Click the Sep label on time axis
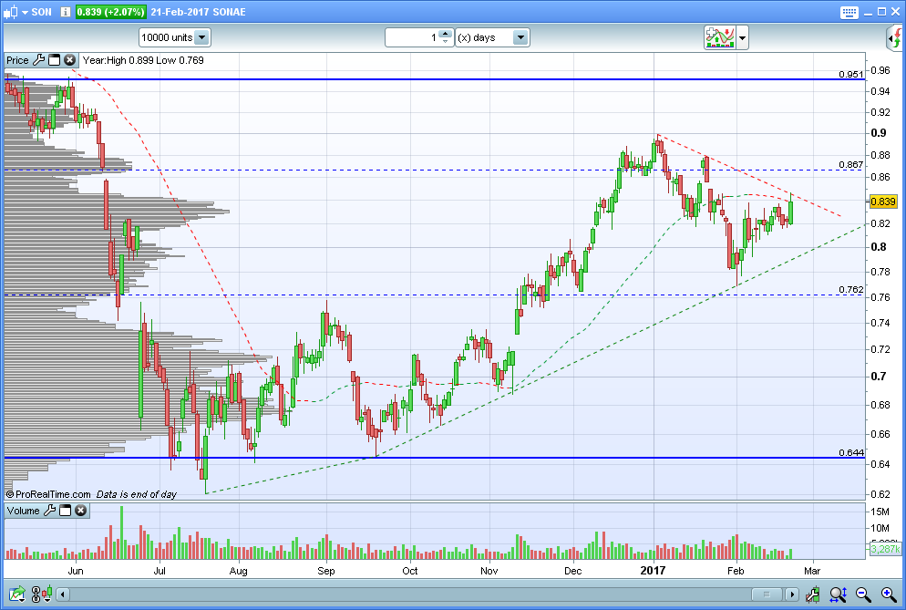Image resolution: width=906 pixels, height=610 pixels. coord(326,572)
